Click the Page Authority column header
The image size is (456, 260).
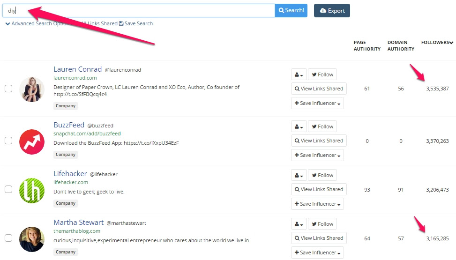click(367, 45)
